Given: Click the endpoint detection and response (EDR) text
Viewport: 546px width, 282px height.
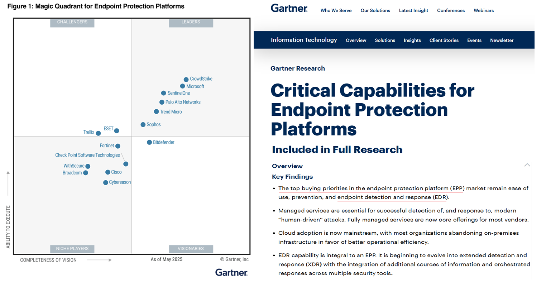Looking at the screenshot, I should (x=393, y=197).
